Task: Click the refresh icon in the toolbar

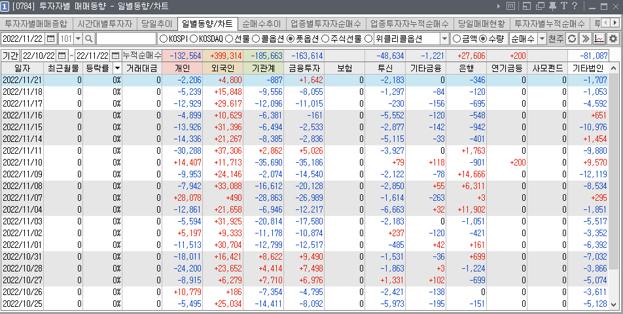Action: click(x=573, y=39)
